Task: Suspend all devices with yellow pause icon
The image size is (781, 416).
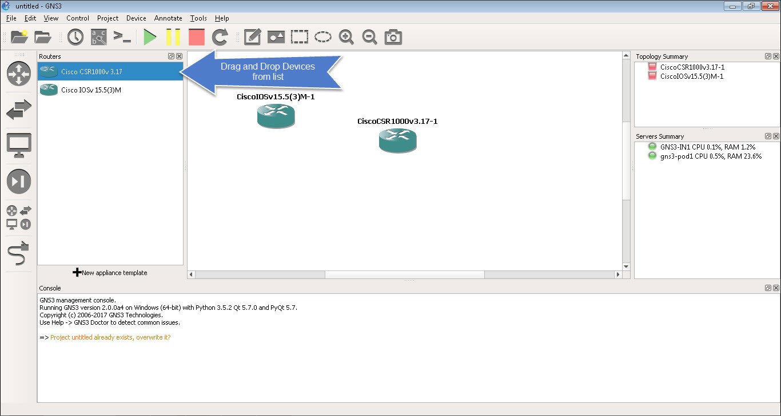Action: coord(173,37)
